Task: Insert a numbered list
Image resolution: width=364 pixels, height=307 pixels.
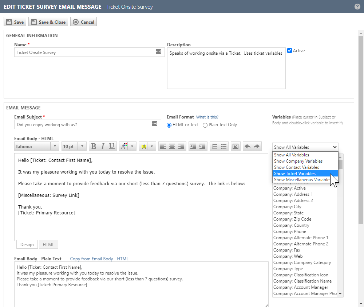Action: click(215, 147)
